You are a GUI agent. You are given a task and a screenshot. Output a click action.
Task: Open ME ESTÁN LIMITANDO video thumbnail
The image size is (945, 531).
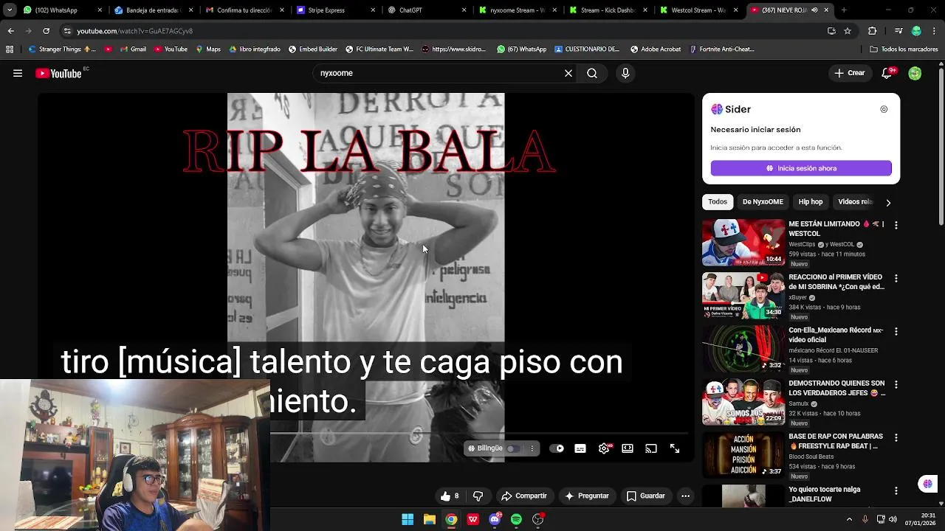(x=743, y=242)
